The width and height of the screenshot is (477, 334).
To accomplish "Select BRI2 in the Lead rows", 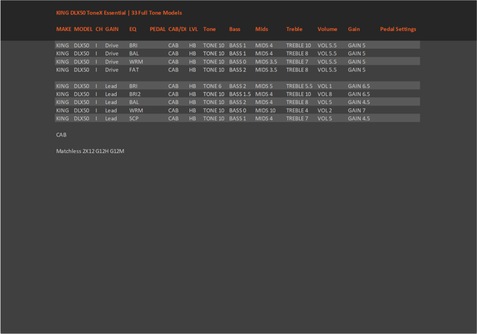I will (135, 94).
